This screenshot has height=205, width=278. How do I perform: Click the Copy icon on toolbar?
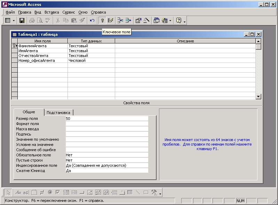pyautogui.click(x=66, y=20)
